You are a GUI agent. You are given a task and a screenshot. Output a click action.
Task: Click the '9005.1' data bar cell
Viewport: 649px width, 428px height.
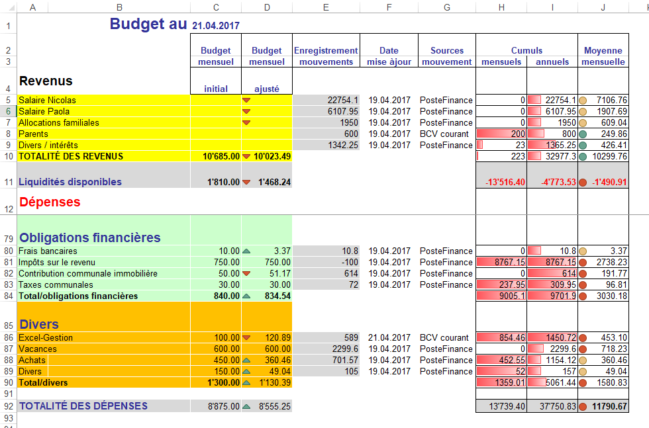pyautogui.click(x=501, y=296)
